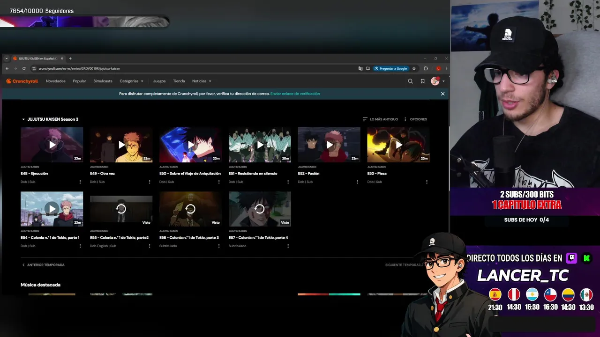
Task: Open three-dot options for E53 – Pieza
Action: click(x=427, y=182)
